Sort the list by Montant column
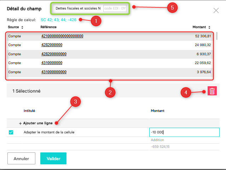Viewport: 226px width, 170px height. 209,27
